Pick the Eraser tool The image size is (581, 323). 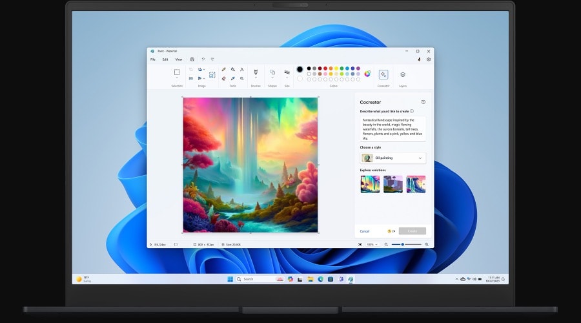[x=224, y=78]
